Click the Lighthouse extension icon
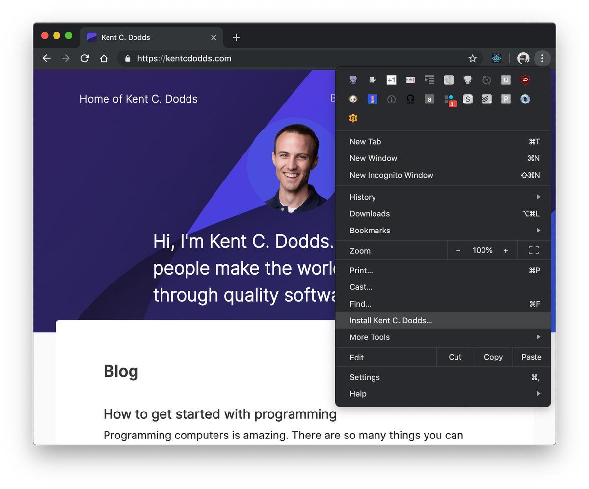The width and height of the screenshot is (589, 489). click(372, 99)
